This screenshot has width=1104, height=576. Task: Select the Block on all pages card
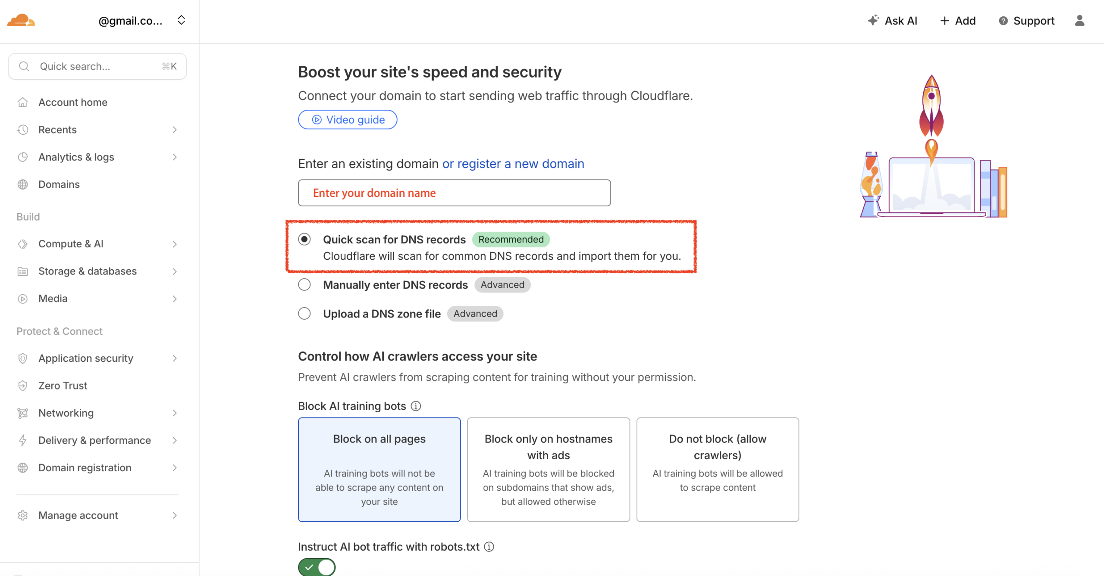pos(379,469)
